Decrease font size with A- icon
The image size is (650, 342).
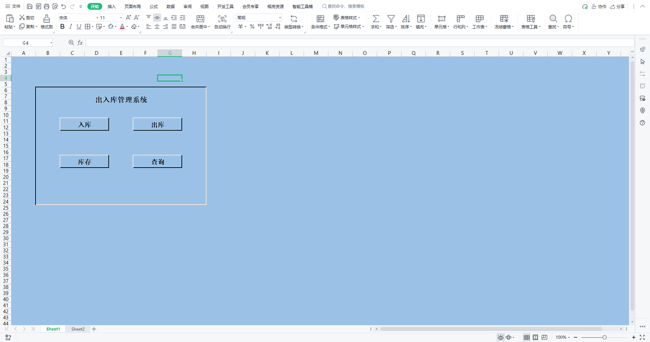pos(136,18)
